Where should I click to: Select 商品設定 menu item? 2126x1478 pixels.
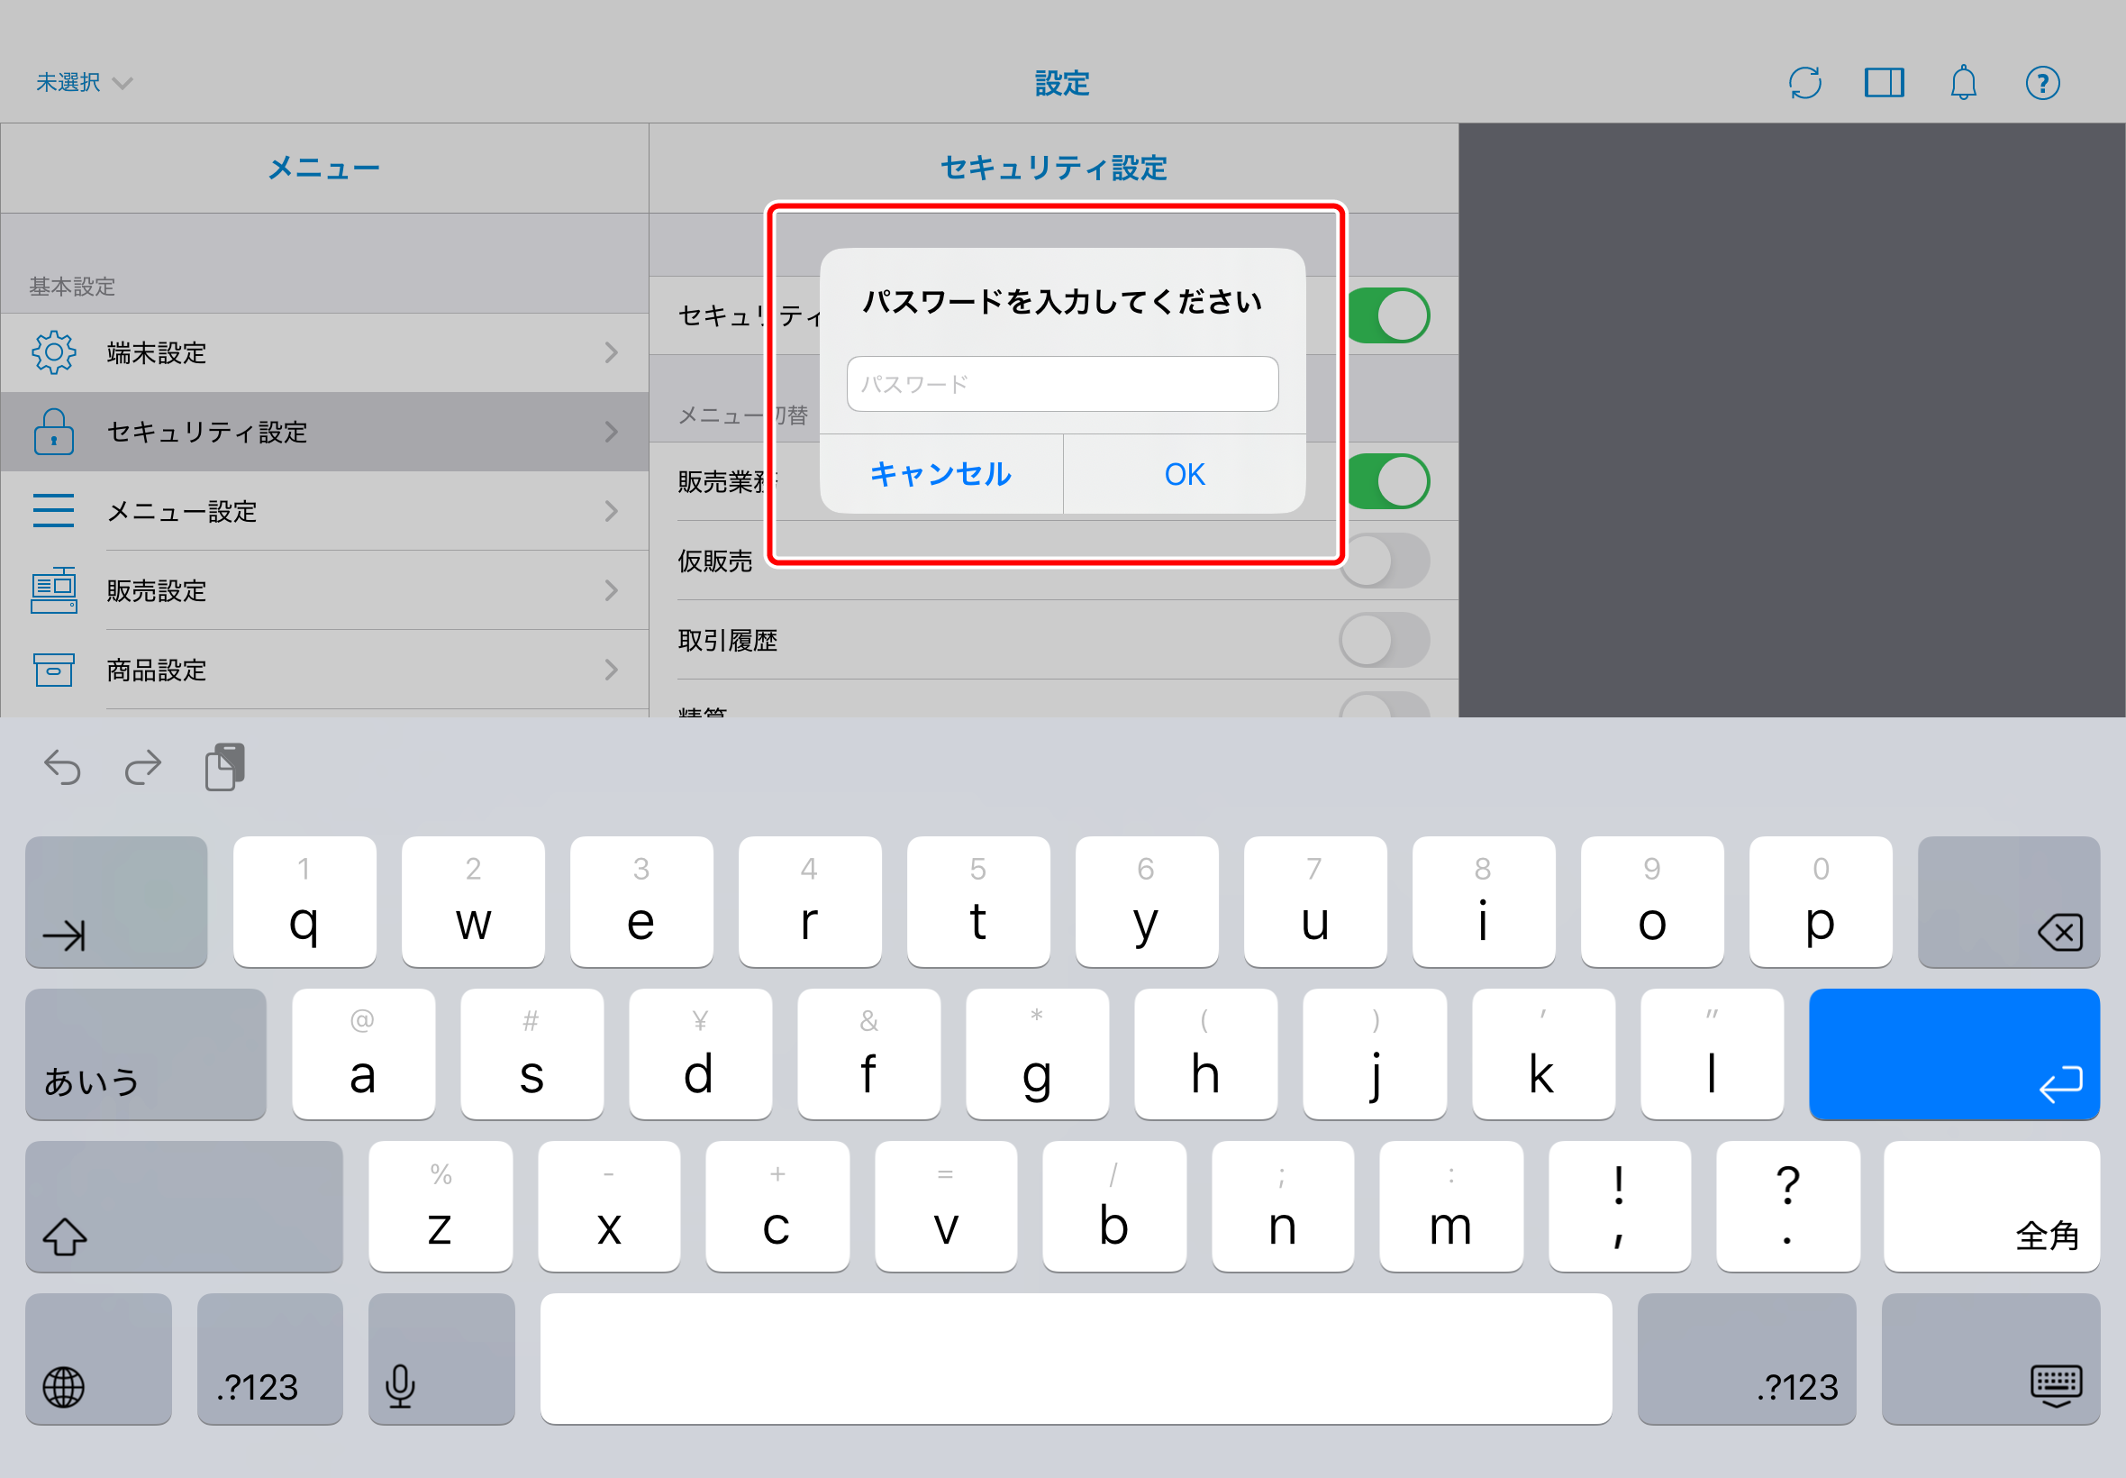[x=325, y=670]
